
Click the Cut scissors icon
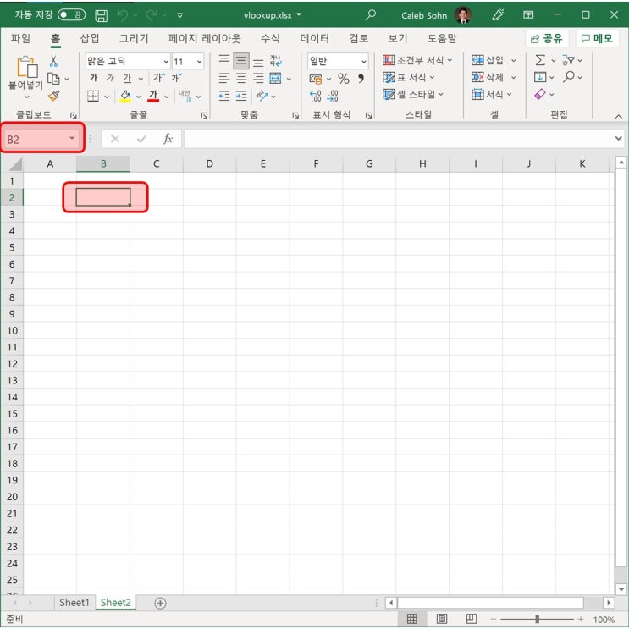pyautogui.click(x=53, y=61)
